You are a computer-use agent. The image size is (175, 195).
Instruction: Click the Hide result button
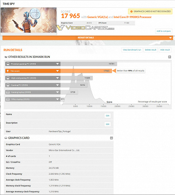click(x=165, y=50)
